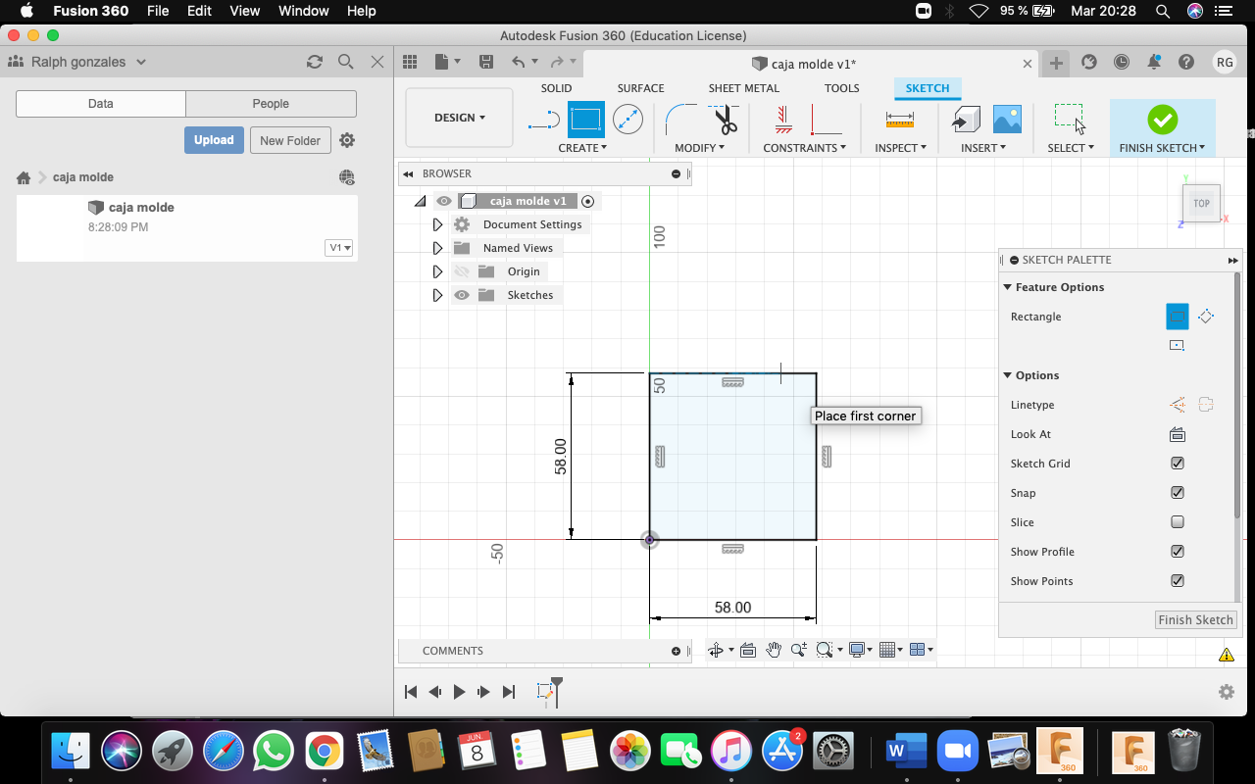Open the Insert Derive tool
The height and width of the screenshot is (784, 1255).
[966, 120]
